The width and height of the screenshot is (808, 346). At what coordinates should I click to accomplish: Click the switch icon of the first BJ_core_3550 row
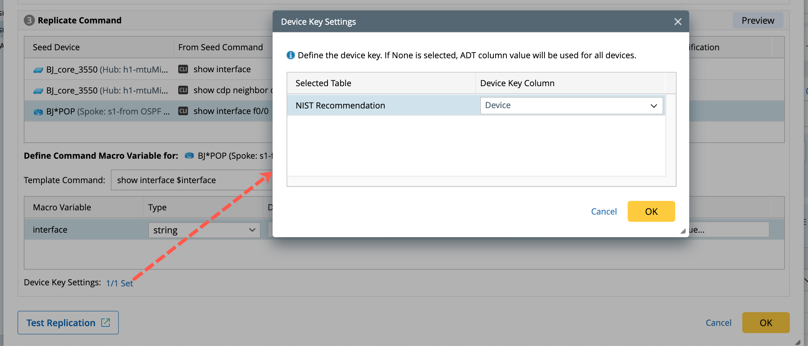click(x=38, y=70)
